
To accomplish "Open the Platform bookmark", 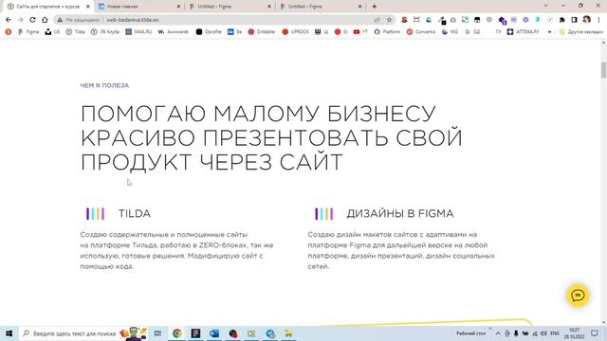I will click(x=387, y=32).
